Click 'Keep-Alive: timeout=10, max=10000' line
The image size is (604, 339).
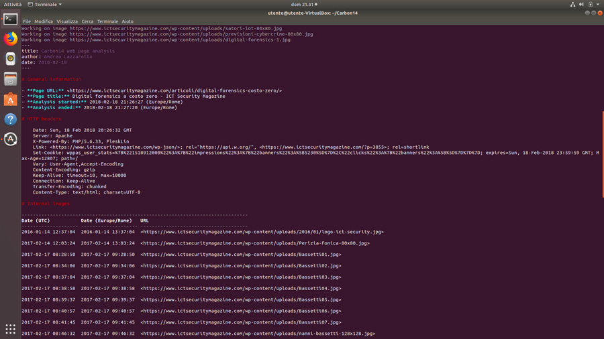point(79,176)
